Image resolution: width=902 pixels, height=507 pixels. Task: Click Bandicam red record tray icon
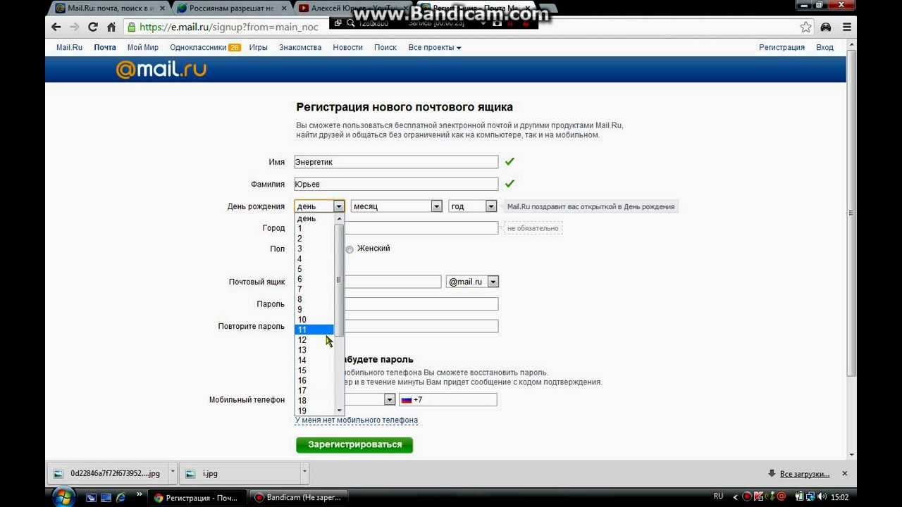(748, 496)
